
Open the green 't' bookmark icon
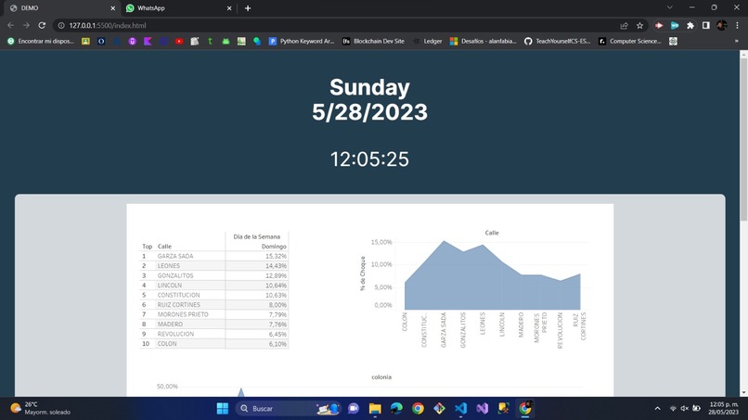click(x=210, y=42)
